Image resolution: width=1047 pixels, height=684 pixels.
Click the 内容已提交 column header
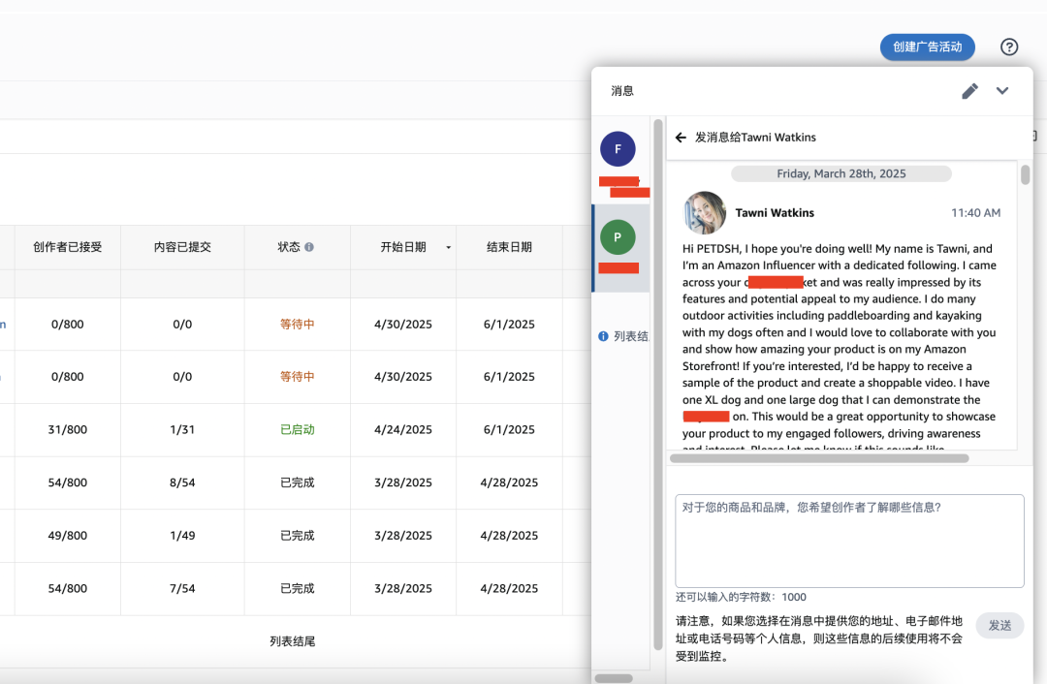[x=182, y=247]
